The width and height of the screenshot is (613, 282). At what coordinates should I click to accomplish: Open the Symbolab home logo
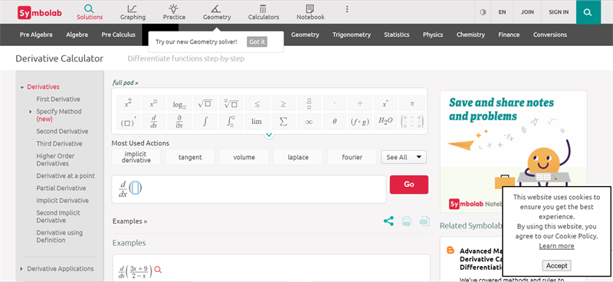[40, 12]
